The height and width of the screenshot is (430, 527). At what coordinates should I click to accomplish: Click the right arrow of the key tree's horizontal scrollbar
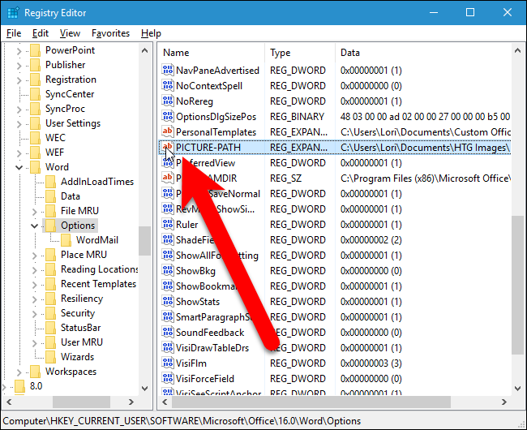(131, 402)
